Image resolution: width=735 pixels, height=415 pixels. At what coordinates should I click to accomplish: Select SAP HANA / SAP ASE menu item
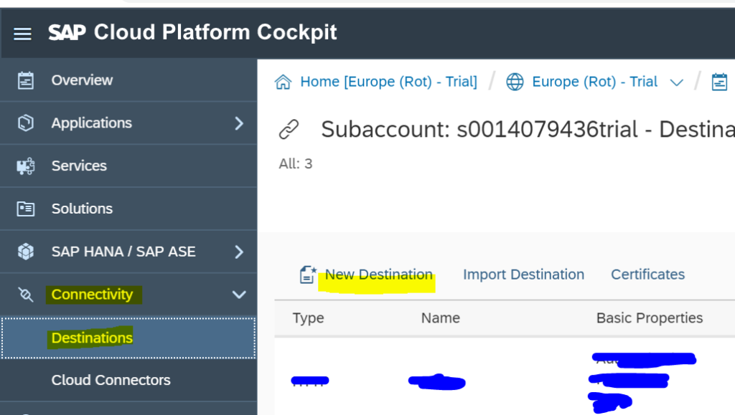[128, 252]
